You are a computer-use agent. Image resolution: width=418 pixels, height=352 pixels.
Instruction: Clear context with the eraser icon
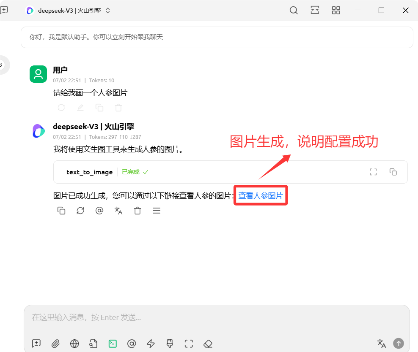coord(208,344)
